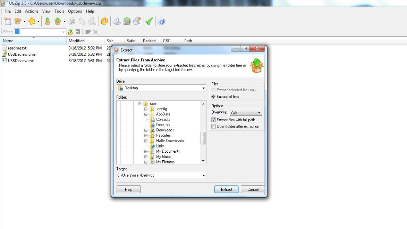Click the folder tree scroll down arrow
The width and height of the screenshot is (407, 229).
click(203, 161)
